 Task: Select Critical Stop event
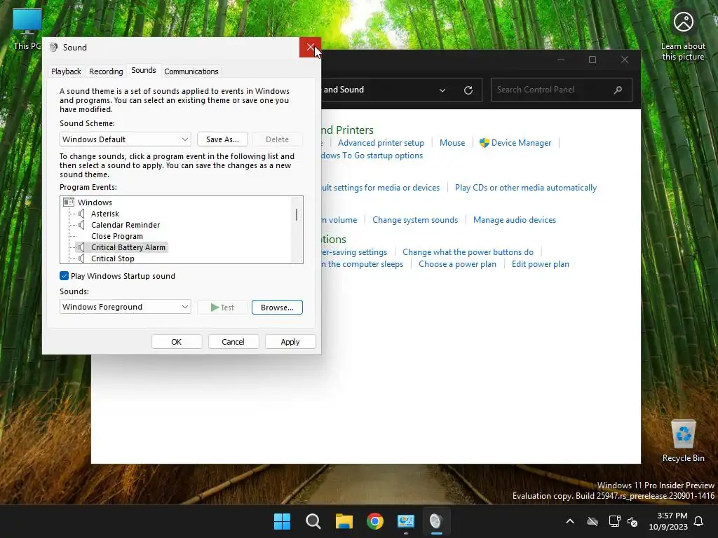tap(113, 258)
